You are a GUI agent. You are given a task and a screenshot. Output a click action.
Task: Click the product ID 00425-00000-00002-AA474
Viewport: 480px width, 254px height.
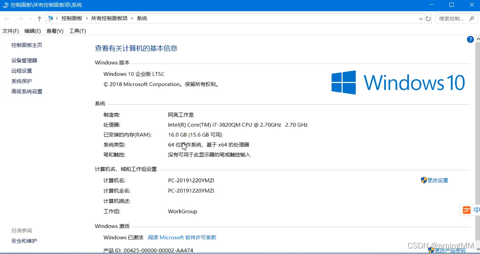coord(158,250)
